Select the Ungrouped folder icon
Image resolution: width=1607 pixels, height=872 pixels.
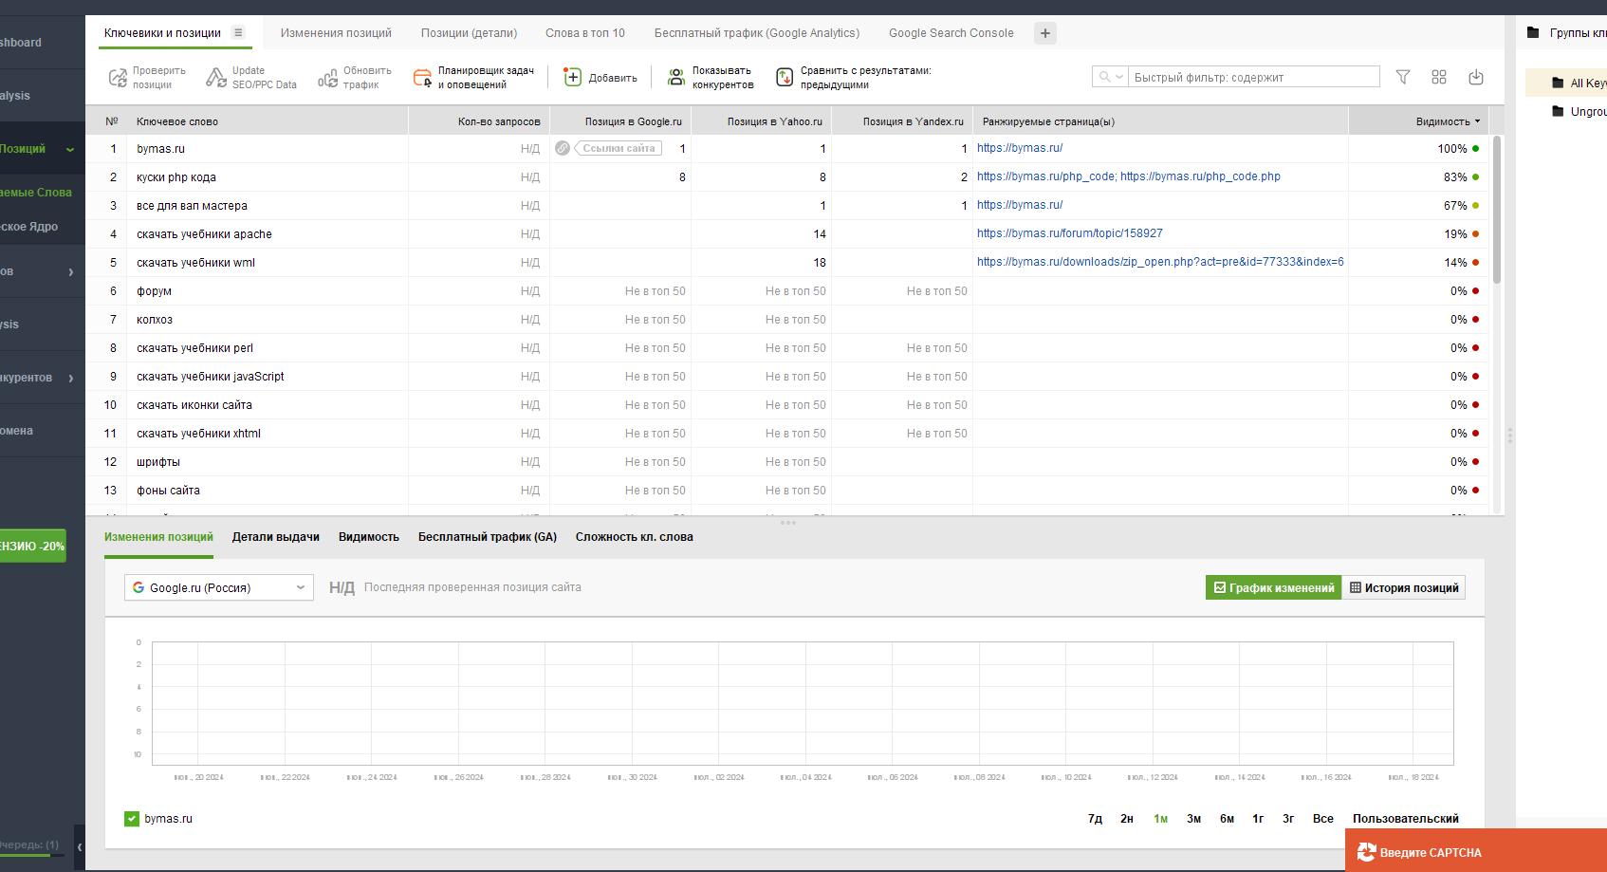click(1558, 111)
